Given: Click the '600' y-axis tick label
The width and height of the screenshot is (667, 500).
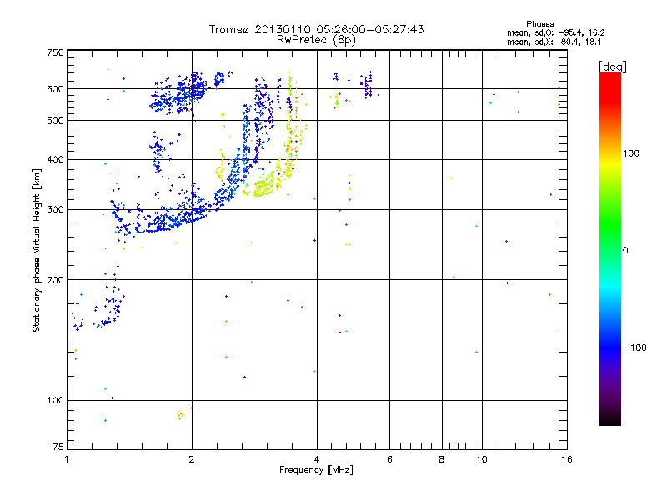Looking at the screenshot, I should [55, 89].
